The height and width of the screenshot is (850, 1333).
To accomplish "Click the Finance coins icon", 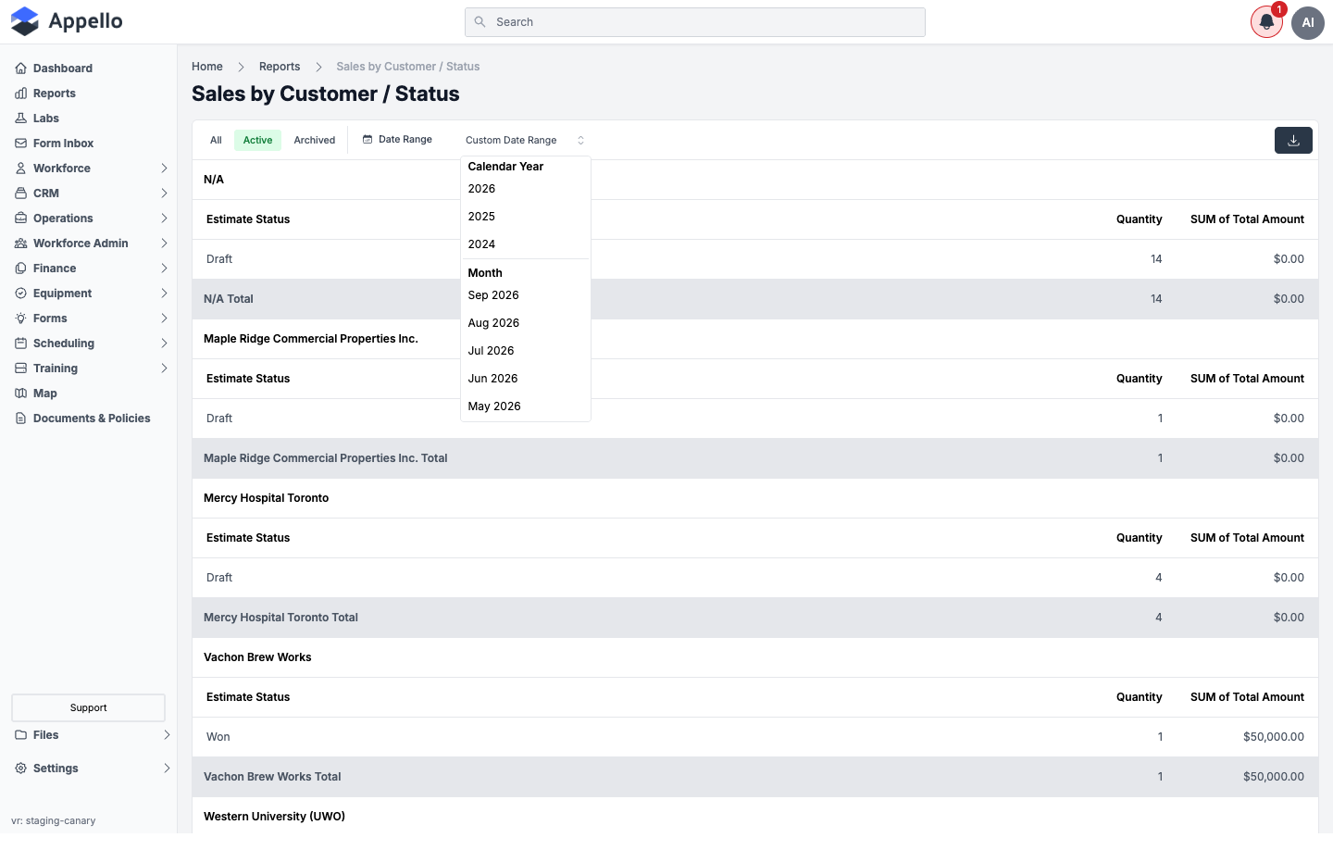I will (20, 269).
